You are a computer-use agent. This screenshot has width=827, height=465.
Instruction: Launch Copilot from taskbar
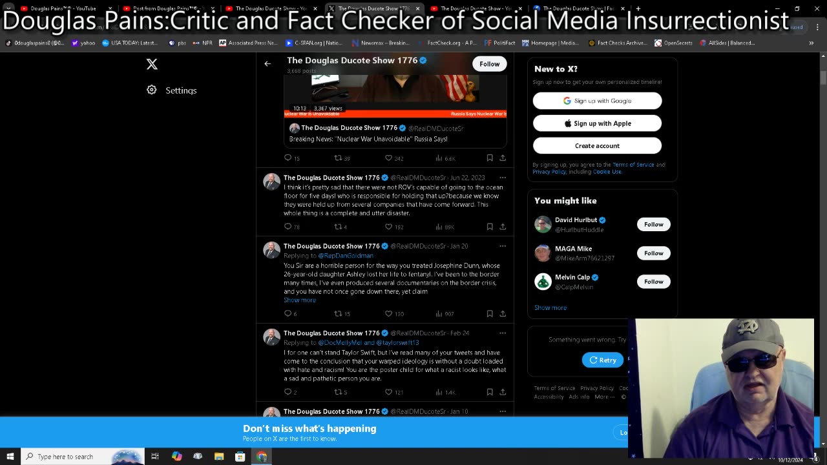(176, 457)
